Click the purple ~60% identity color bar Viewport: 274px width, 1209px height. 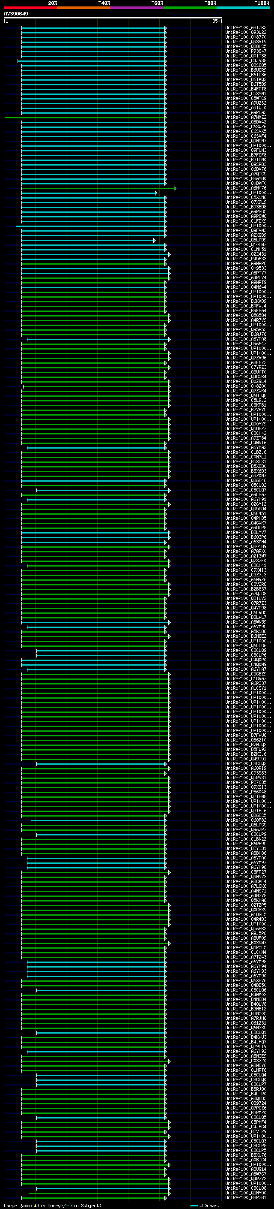[x=137, y=8]
